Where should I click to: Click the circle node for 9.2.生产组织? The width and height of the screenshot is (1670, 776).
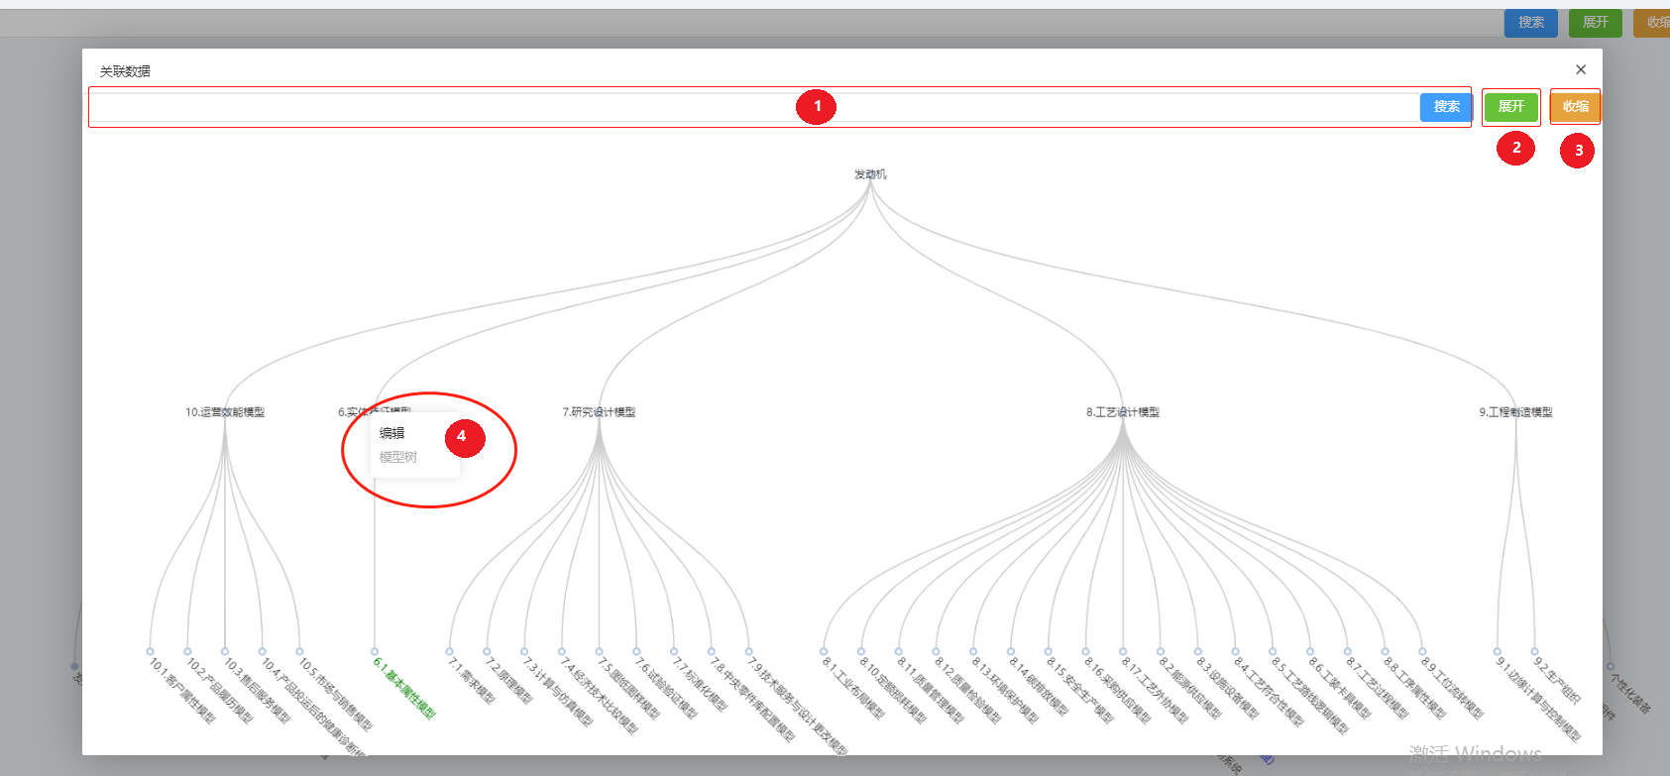(1535, 652)
